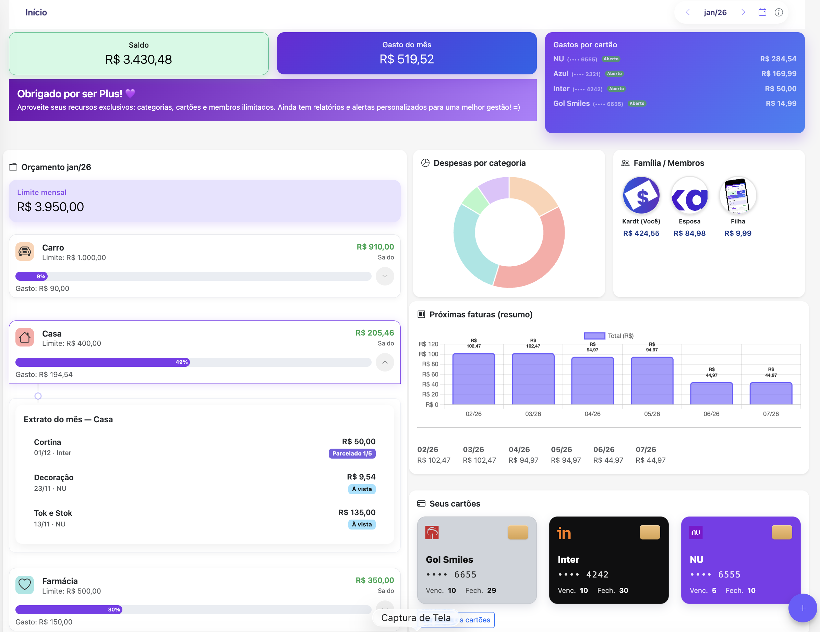Toggle Total (R$) chart legend
The height and width of the screenshot is (632, 820).
(608, 336)
